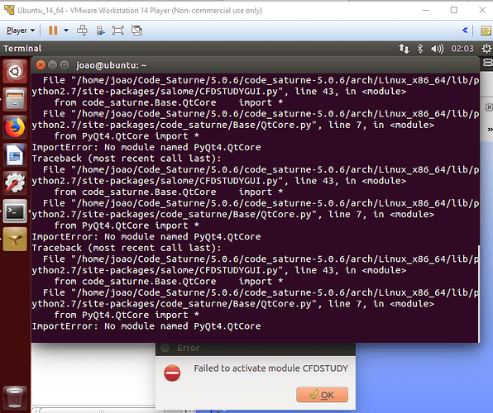
Task: Open the sound volume indicator menu
Action: pos(437,49)
